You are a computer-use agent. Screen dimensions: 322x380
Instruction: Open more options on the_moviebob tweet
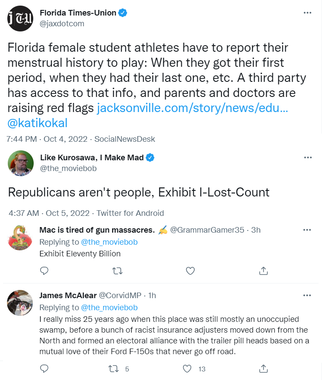pyautogui.click(x=307, y=158)
